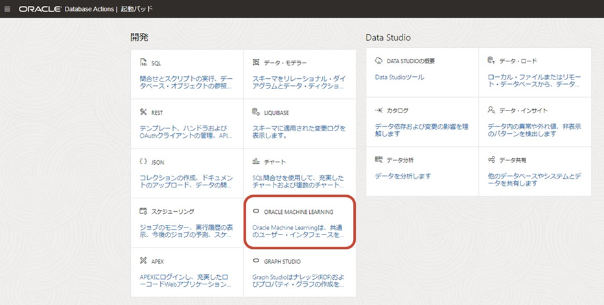Open the DATA STUDIOの概要 card title

[x=411, y=61]
